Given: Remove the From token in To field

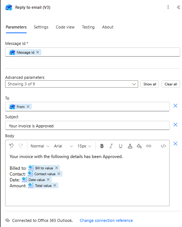Looking at the screenshot, I should (28, 107).
